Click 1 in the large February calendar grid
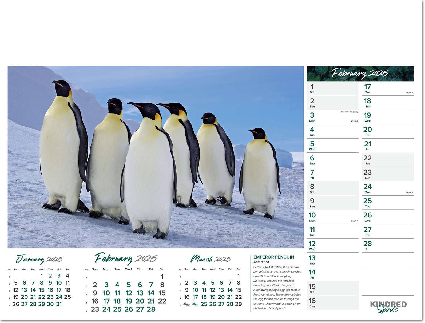The image size is (425, 323). 162,277
